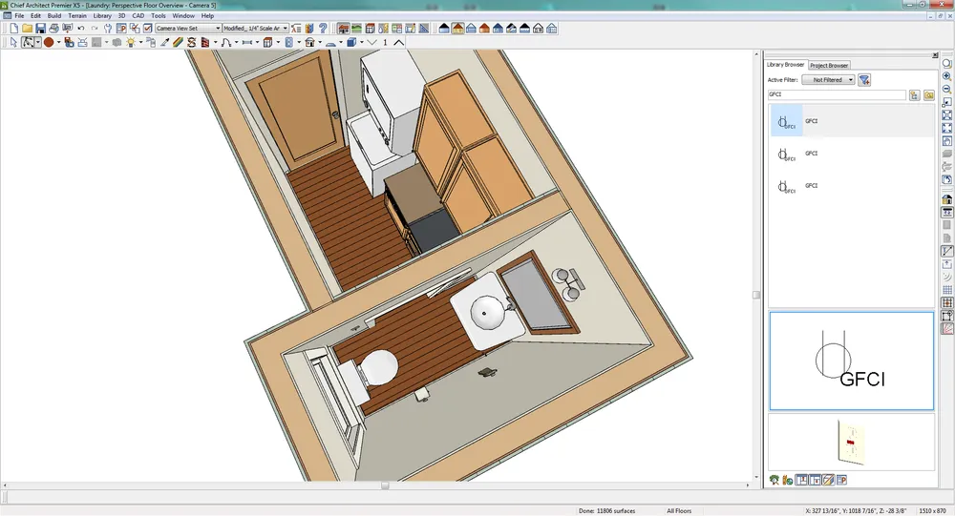Expand arrow next to light bulb tool
Screen dimensions: 955x516
click(x=140, y=43)
